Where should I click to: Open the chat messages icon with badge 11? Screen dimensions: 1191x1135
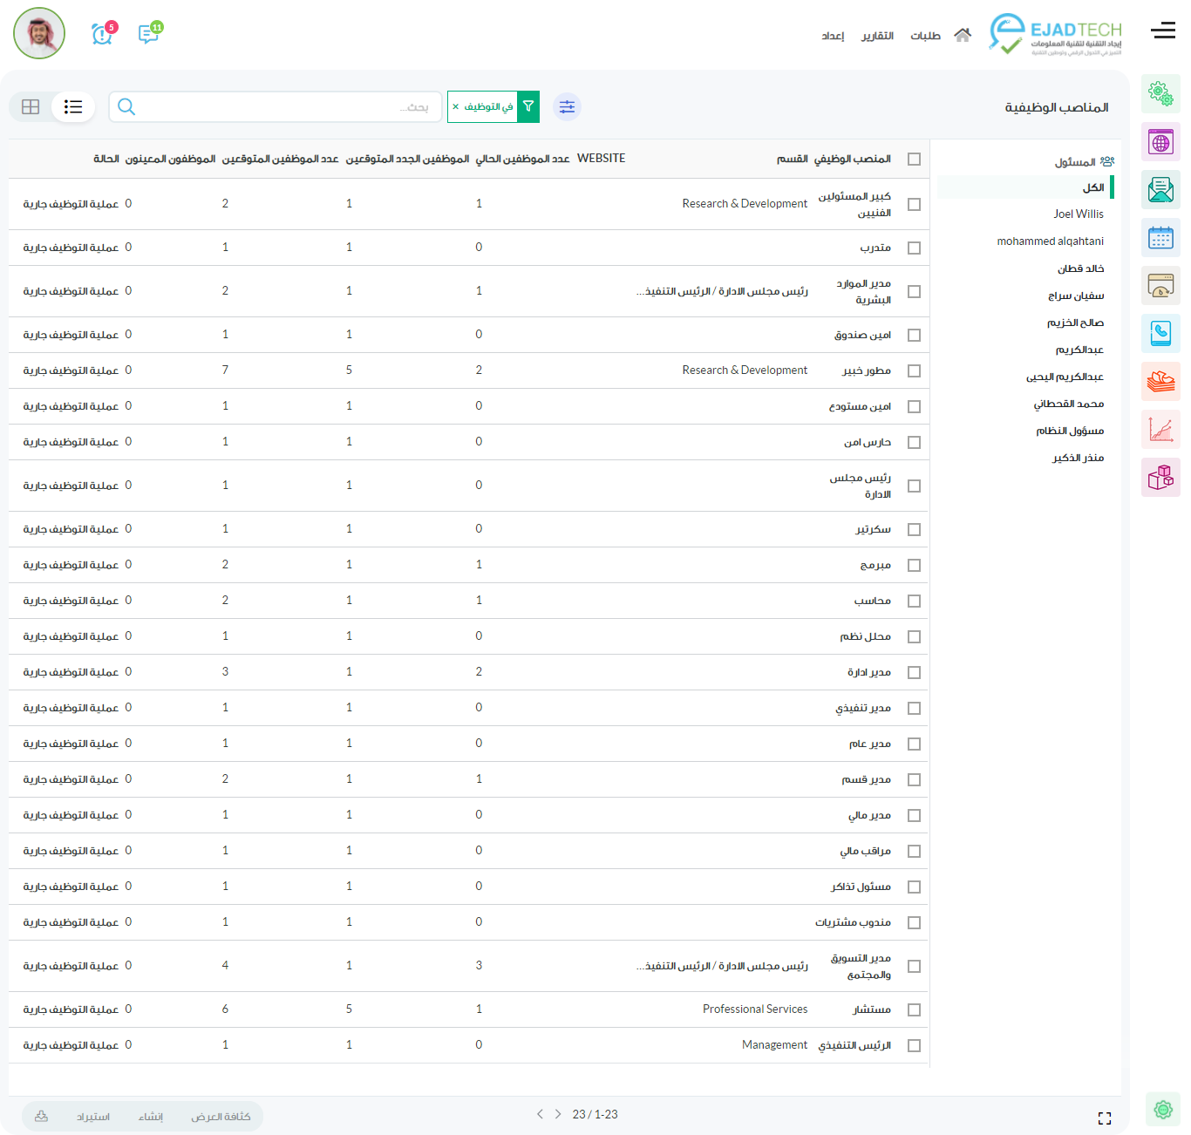[x=149, y=34]
